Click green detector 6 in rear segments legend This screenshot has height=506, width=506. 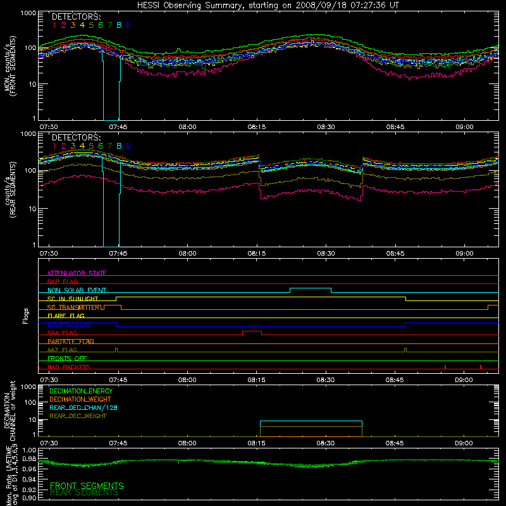coord(101,146)
